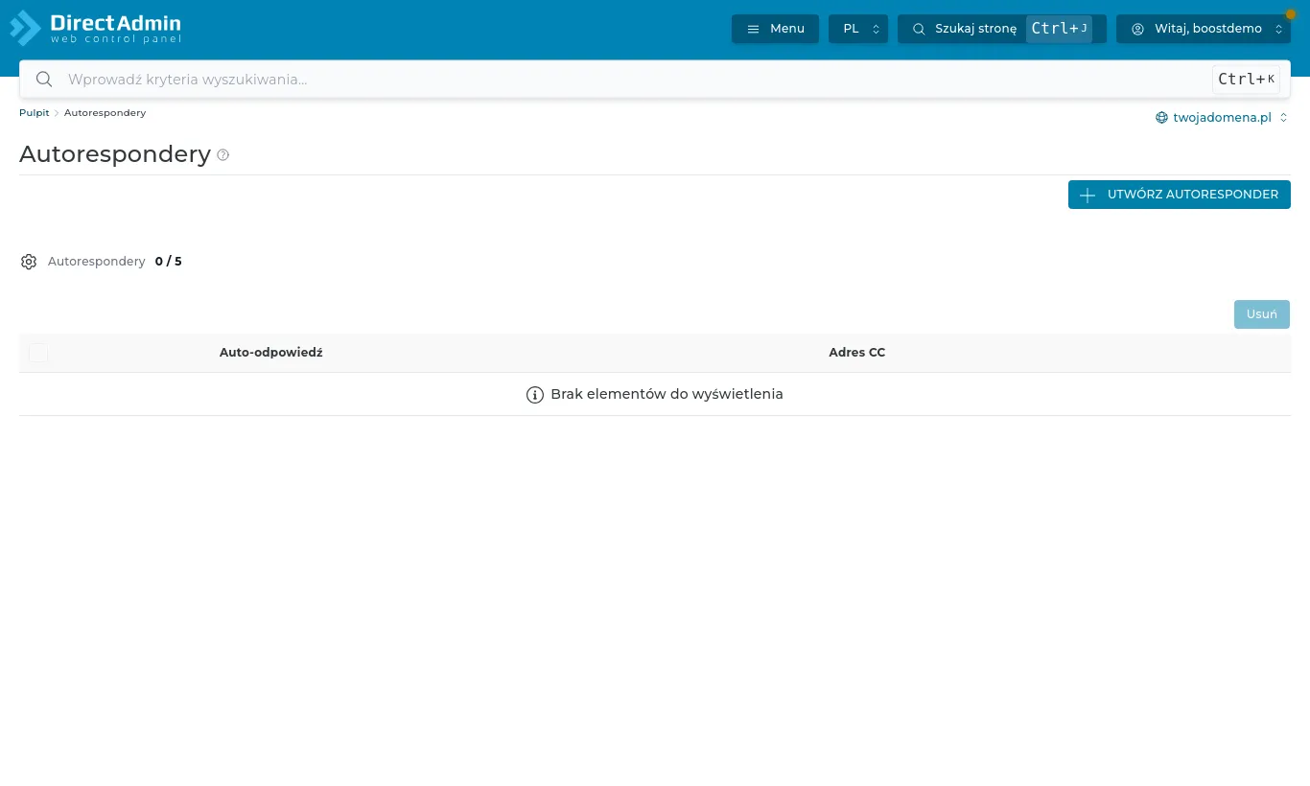Click the help question mark beside Autorespondery
The width and height of the screenshot is (1310, 786).
pos(223,155)
